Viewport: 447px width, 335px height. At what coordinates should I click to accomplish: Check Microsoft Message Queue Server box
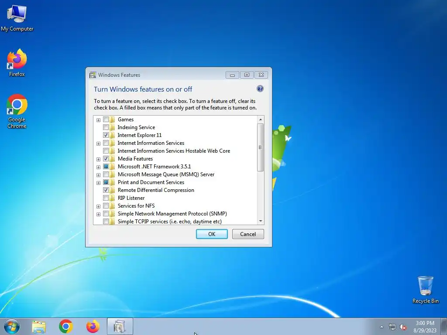(x=106, y=174)
